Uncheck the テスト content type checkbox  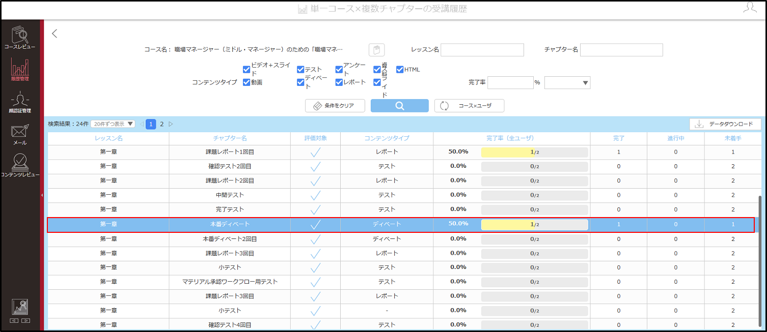coord(300,70)
